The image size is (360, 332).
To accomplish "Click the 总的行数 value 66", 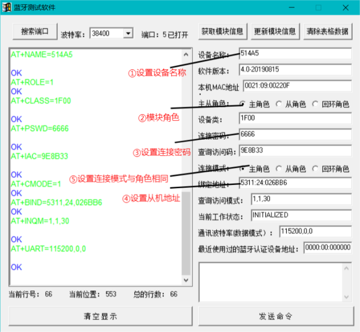I will point(174,294).
